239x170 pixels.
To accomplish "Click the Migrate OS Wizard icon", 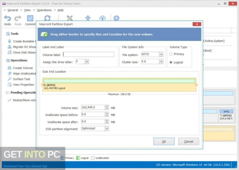I will pos(9,47).
